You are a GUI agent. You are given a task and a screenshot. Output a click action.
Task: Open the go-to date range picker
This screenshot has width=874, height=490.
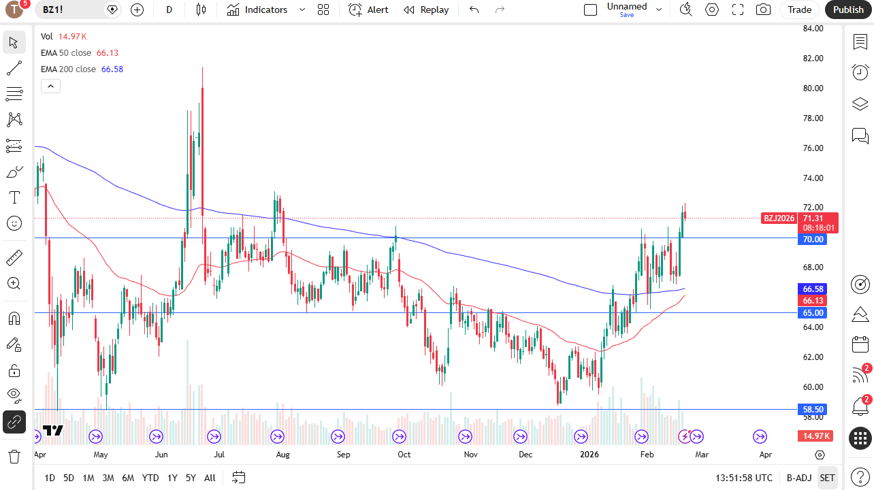(x=238, y=478)
